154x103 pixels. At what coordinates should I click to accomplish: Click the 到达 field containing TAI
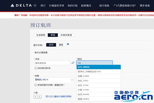[94, 63]
